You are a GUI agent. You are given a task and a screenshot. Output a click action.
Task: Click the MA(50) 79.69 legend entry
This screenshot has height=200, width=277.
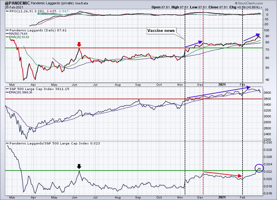[17, 33]
